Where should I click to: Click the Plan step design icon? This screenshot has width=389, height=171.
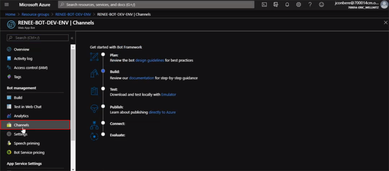94,57
